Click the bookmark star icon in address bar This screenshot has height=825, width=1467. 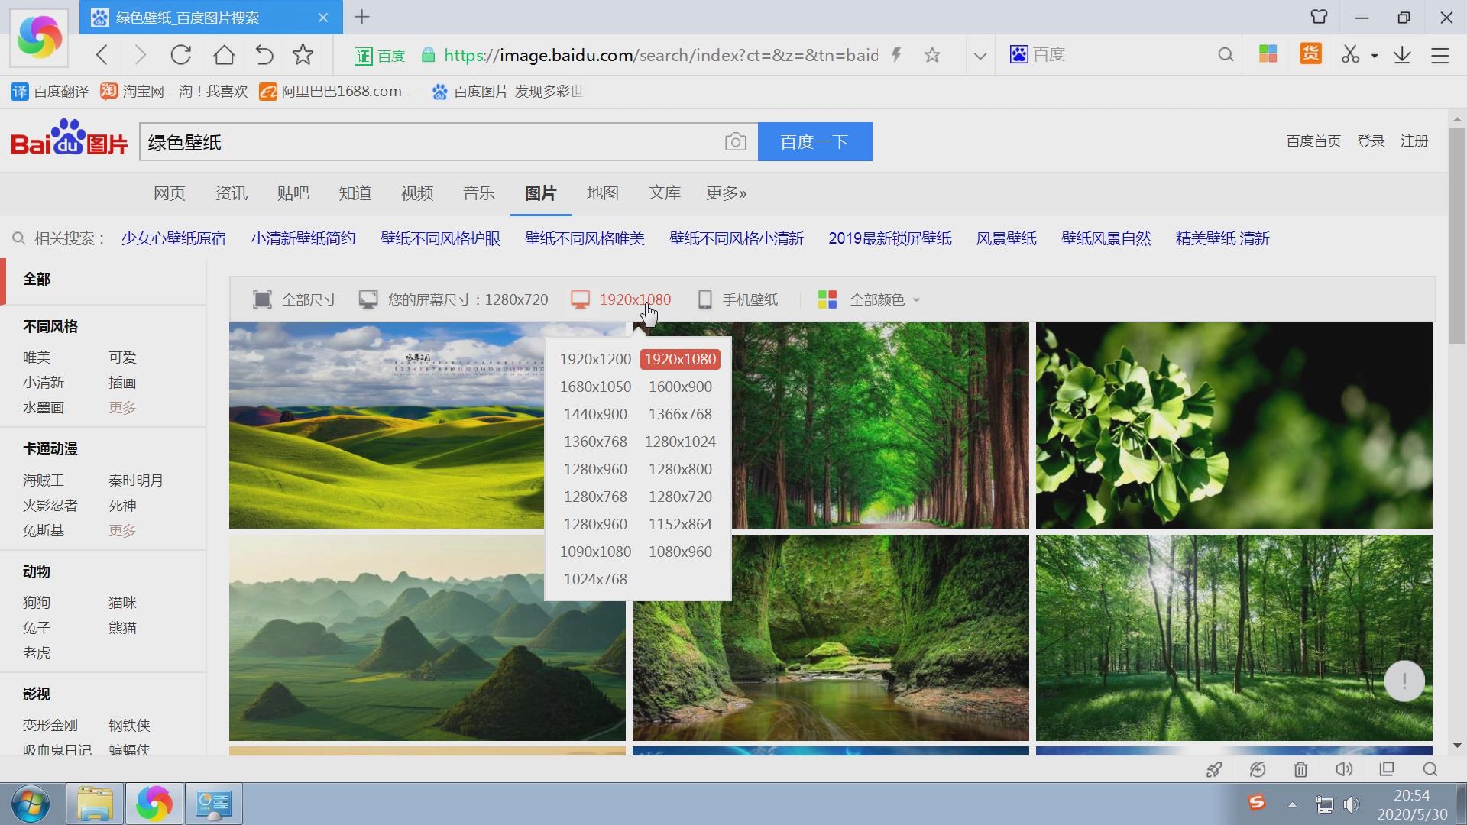(932, 54)
